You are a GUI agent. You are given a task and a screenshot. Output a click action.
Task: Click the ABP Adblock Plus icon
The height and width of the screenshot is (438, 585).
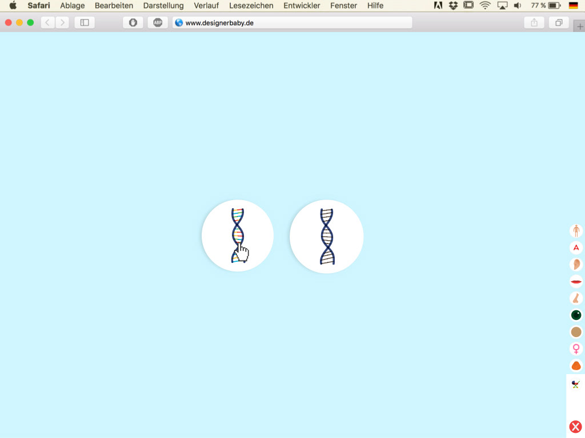click(158, 23)
